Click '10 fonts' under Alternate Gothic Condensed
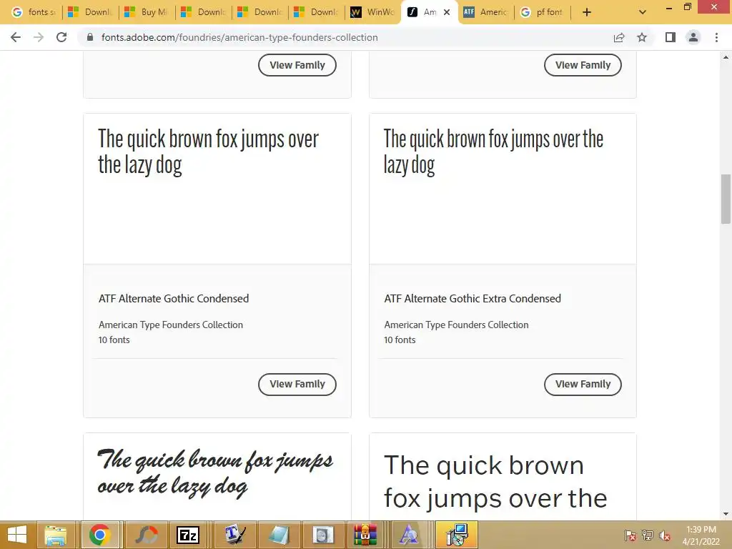Image resolution: width=732 pixels, height=549 pixels. [x=114, y=340]
